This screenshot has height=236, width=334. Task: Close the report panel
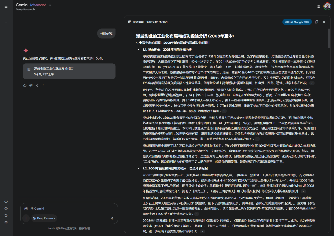point(324,22)
